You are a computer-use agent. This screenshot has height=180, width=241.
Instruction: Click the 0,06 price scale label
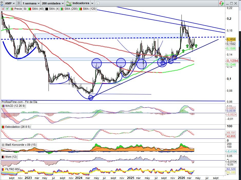tap(230, 102)
